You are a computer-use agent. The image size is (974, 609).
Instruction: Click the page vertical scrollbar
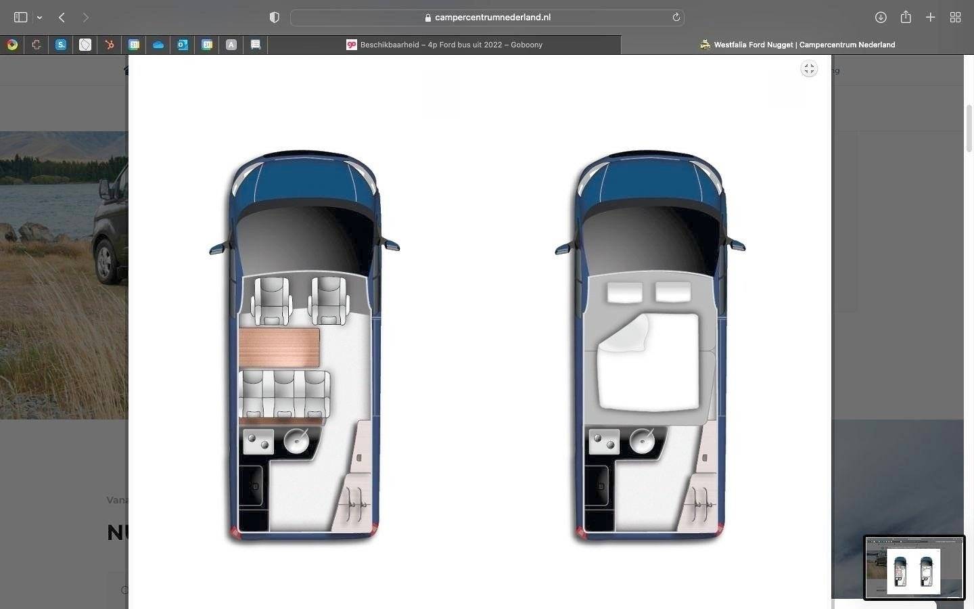pyautogui.click(x=969, y=129)
